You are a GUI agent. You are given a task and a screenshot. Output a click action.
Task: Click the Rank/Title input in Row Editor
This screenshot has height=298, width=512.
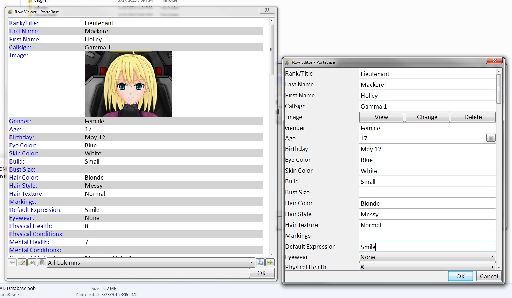coord(427,74)
